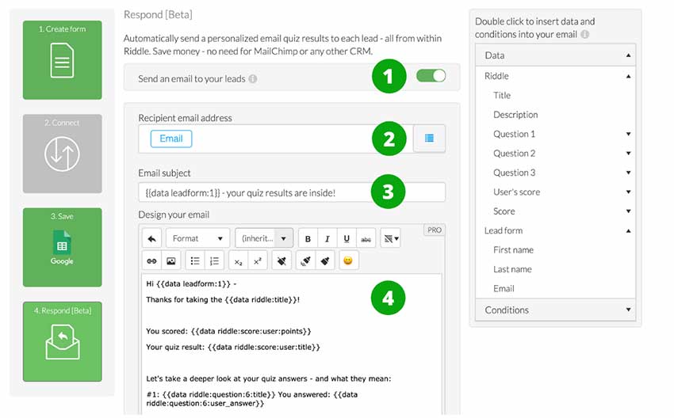Create a numbered list
This screenshot has height=418, width=674.
tap(215, 261)
